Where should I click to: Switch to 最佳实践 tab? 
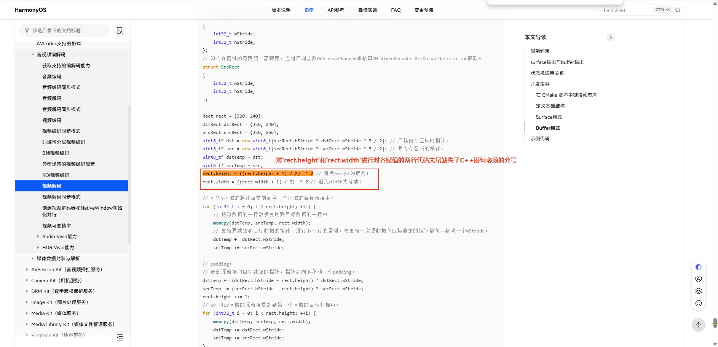(x=367, y=10)
